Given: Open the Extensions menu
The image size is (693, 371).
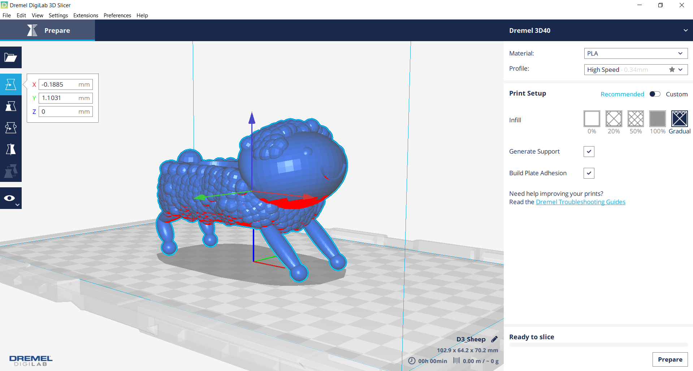Looking at the screenshot, I should pyautogui.click(x=86, y=15).
